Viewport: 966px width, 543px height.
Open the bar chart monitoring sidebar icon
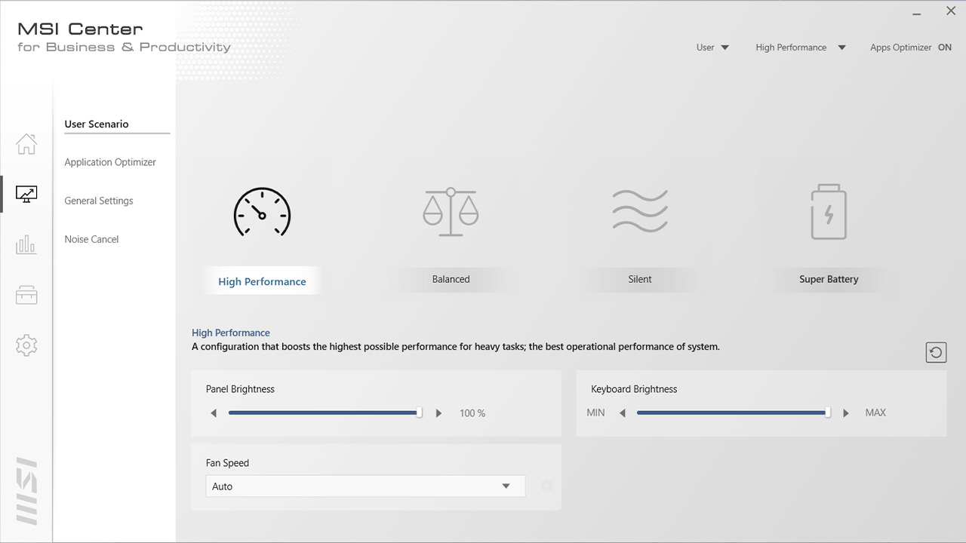(x=26, y=244)
